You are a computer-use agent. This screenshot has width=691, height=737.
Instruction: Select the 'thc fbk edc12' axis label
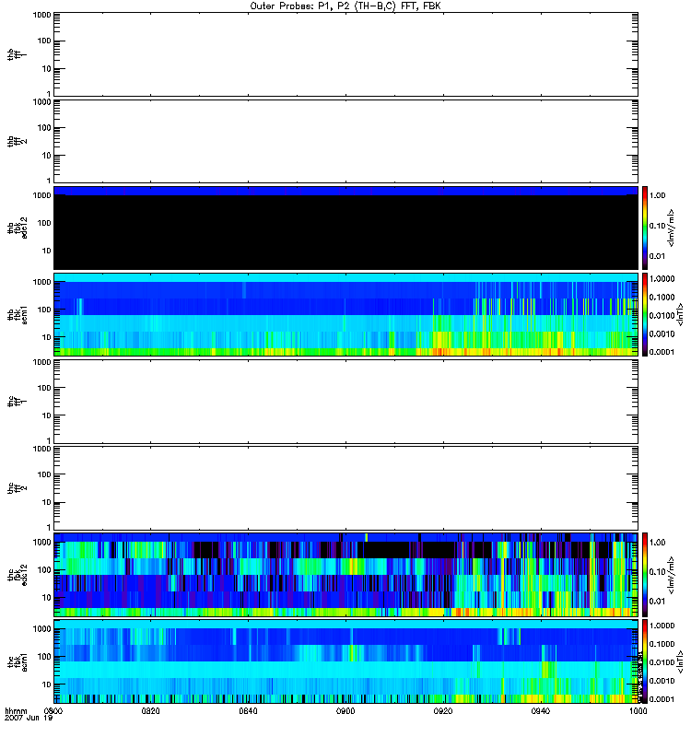(18, 574)
